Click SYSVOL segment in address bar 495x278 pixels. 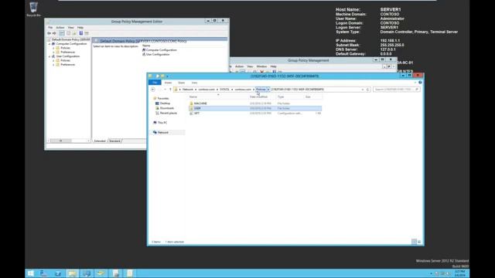click(x=224, y=90)
